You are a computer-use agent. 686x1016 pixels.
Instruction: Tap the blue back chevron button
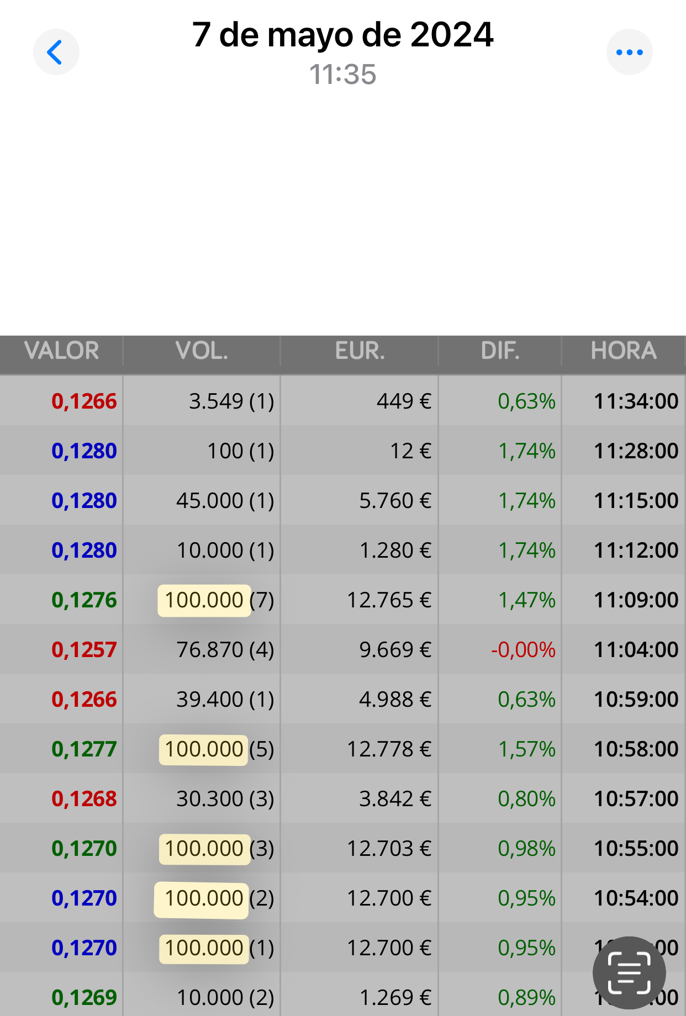[56, 52]
